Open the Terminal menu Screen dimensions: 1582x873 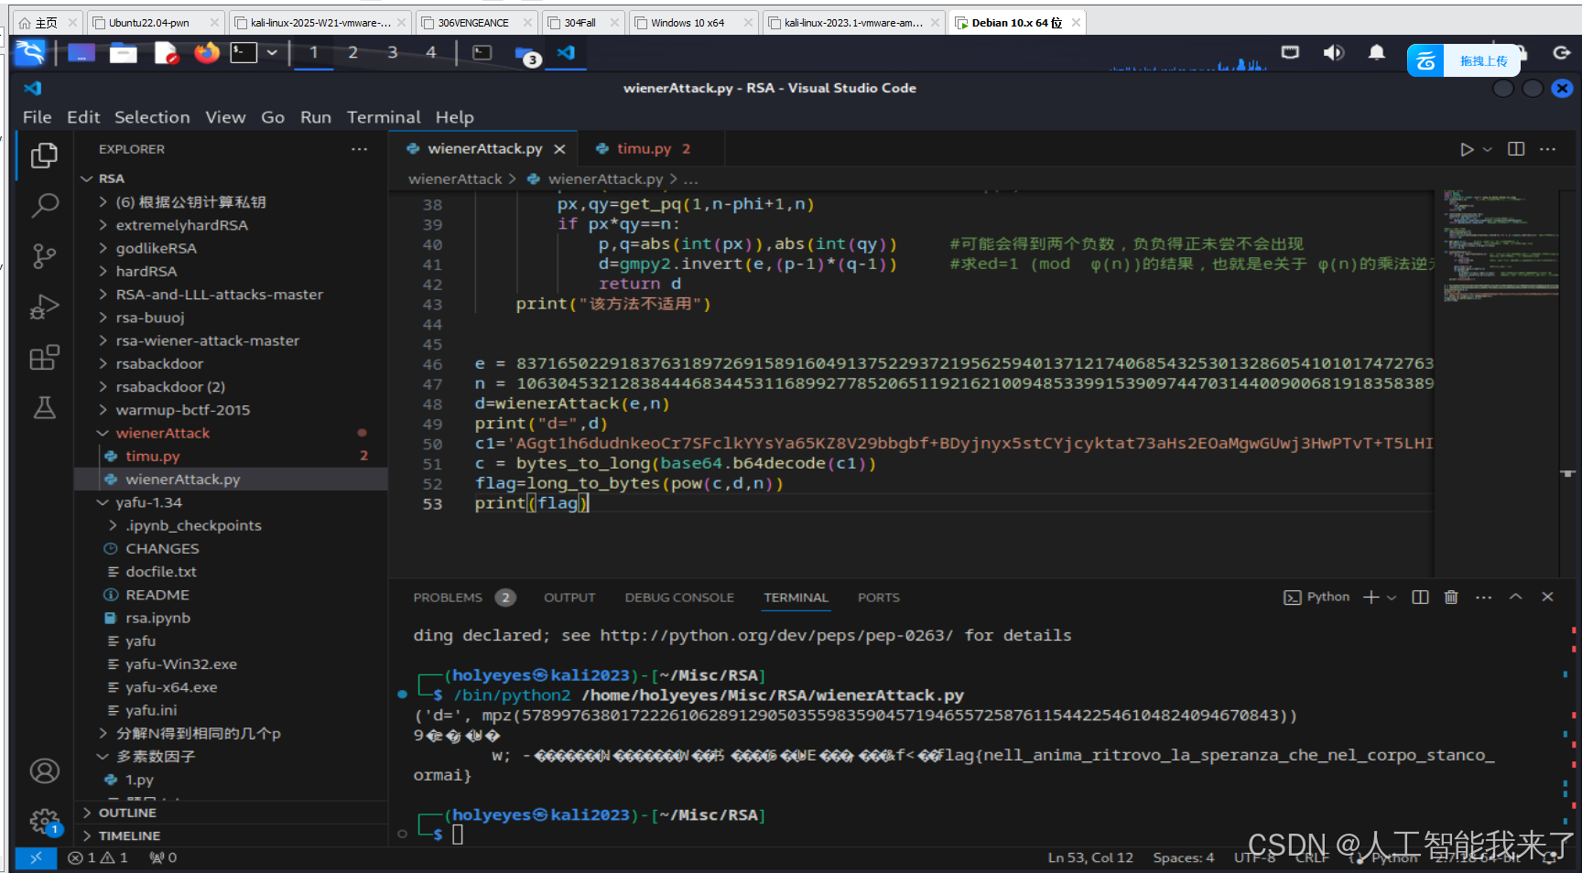tap(384, 117)
